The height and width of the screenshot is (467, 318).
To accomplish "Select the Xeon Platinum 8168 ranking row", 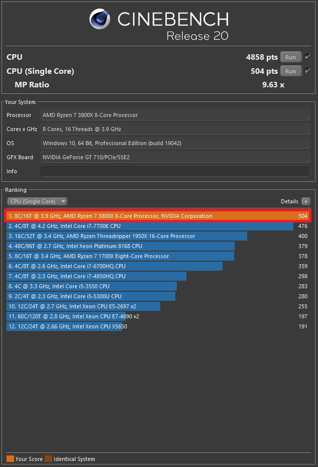I will [121, 246].
